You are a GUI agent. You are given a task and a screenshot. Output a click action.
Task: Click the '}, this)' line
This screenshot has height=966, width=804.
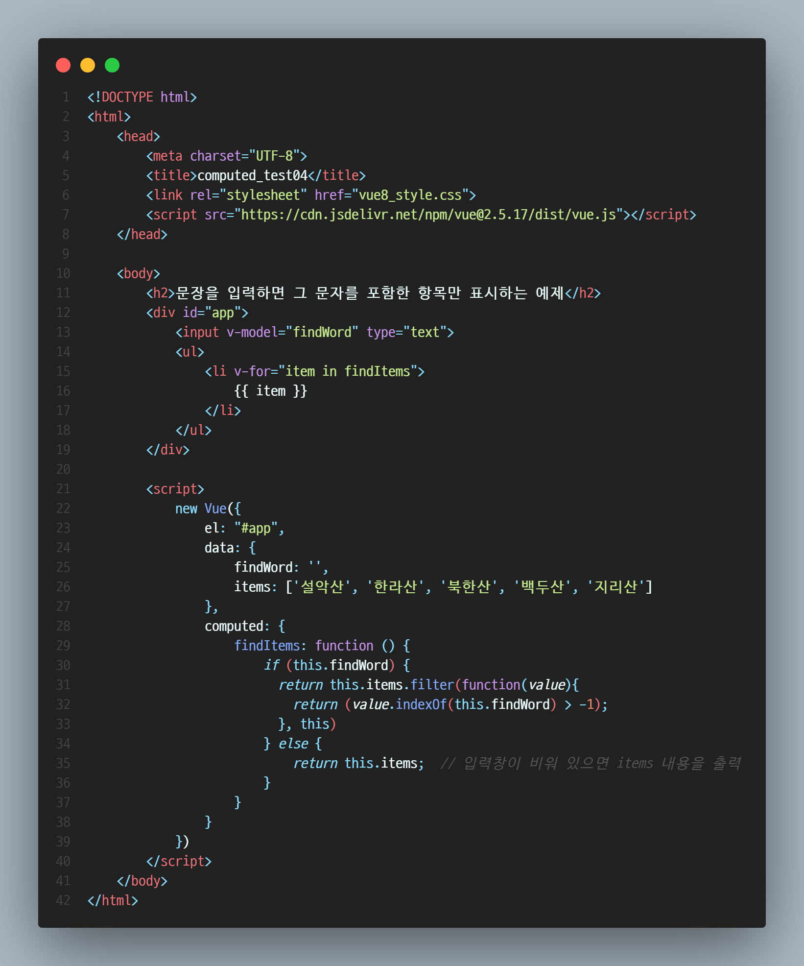click(x=307, y=724)
